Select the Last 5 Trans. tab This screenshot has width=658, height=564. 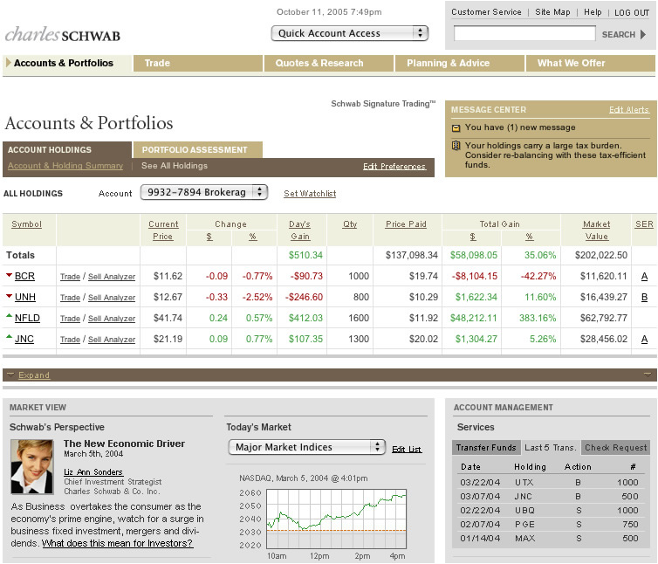[x=550, y=448]
